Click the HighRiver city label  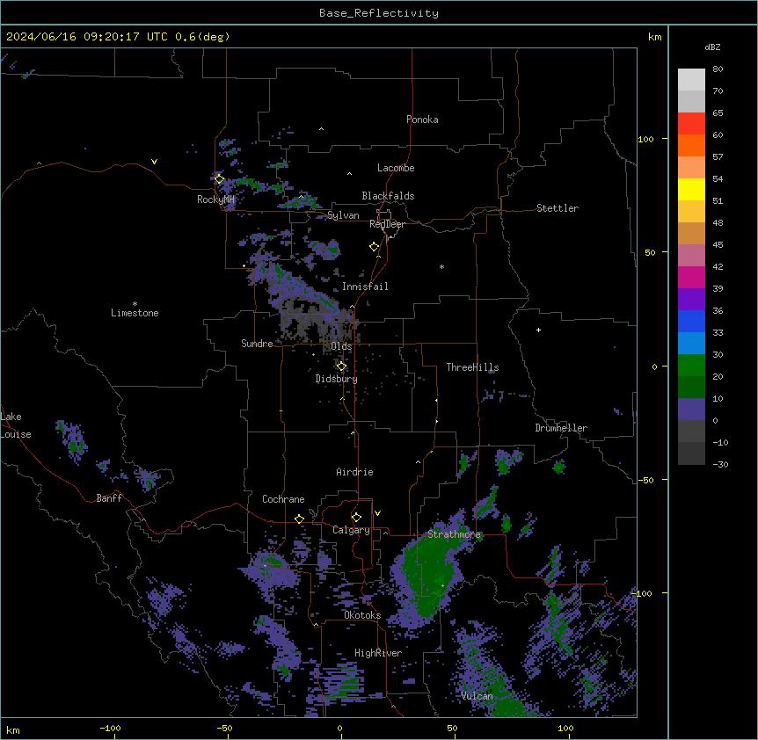(378, 653)
